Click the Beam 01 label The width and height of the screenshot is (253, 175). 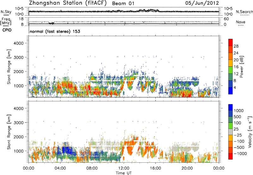point(123,3)
